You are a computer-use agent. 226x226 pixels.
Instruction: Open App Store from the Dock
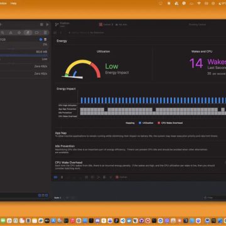pyautogui.click(x=53, y=220)
